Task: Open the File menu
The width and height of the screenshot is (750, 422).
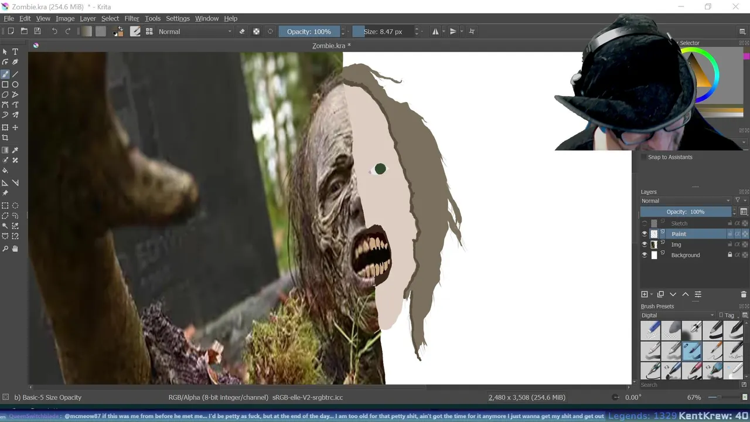Action: [9, 18]
